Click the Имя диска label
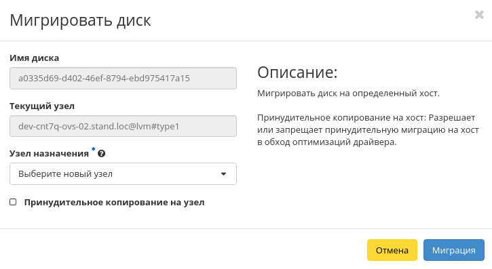The image size is (492, 269). 34,58
